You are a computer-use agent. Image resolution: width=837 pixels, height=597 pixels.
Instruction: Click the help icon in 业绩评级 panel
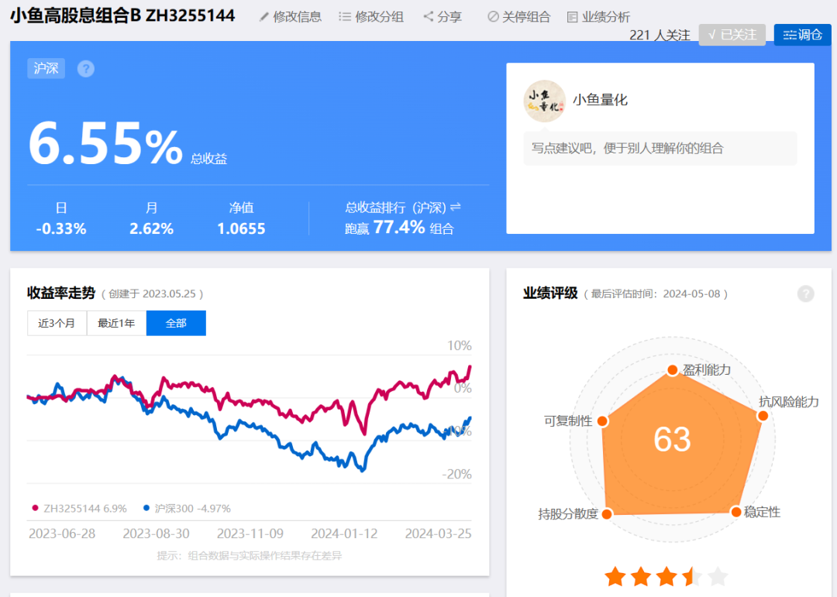[x=805, y=293]
